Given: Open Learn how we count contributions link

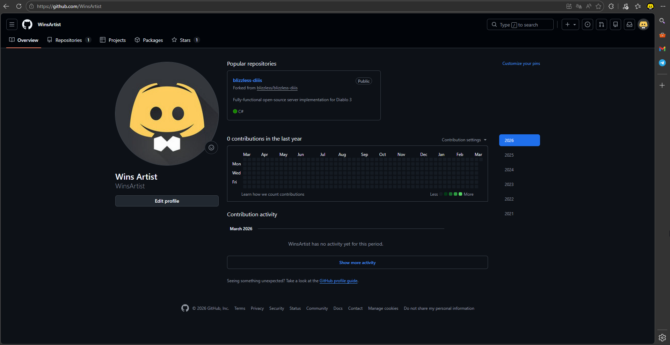Looking at the screenshot, I should (273, 194).
